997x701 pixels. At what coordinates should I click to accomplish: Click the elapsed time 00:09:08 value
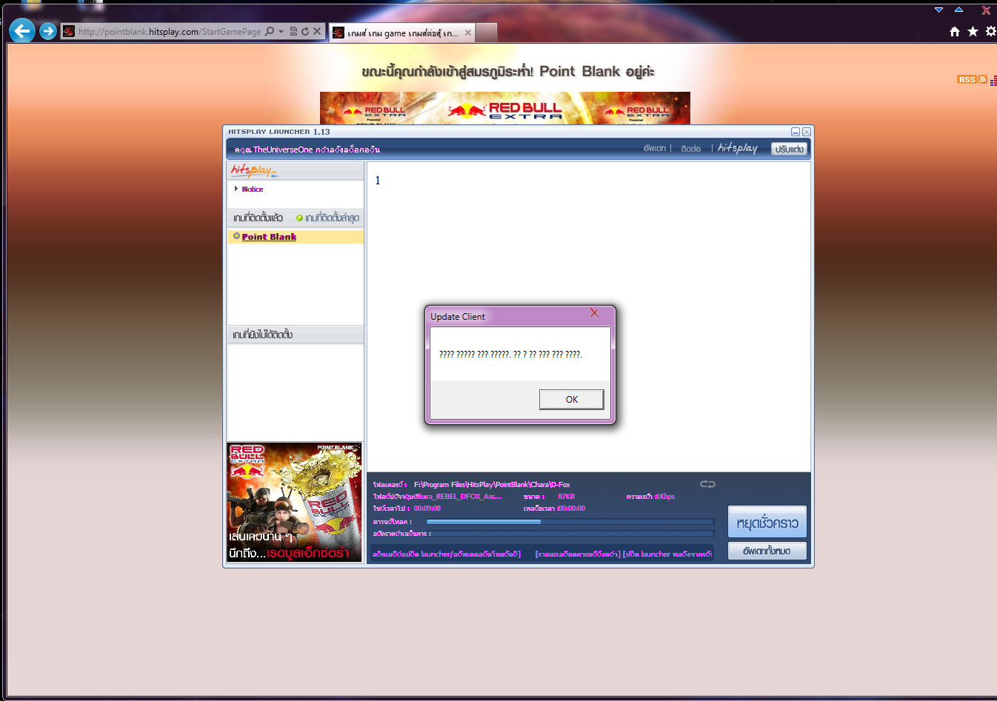(x=427, y=509)
